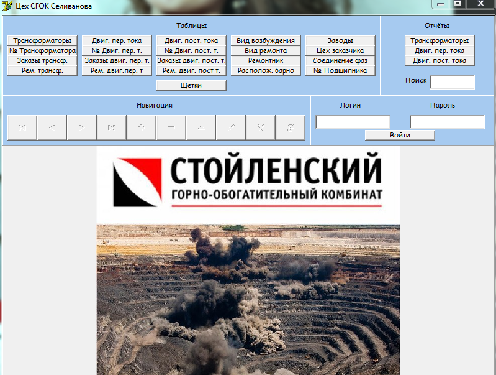Open Рем. двиг. пост т. table
Image resolution: width=496 pixels, height=375 pixels.
[191, 70]
